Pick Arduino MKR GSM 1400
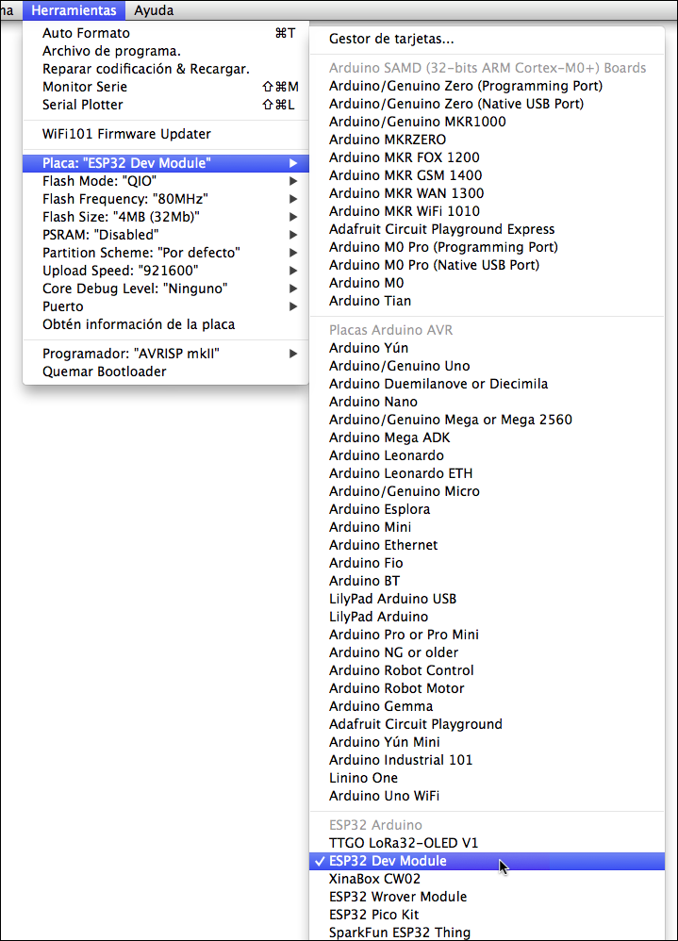Image resolution: width=678 pixels, height=941 pixels. 487,175
